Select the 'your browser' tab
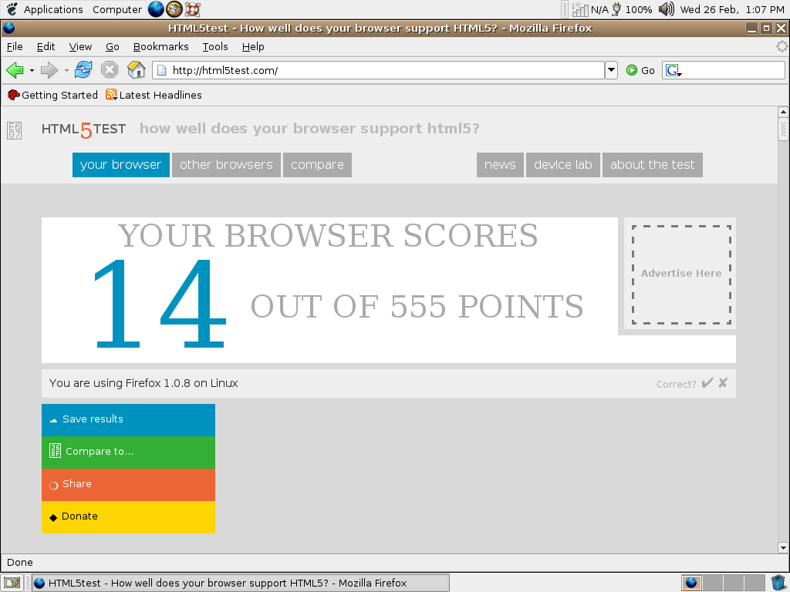The width and height of the screenshot is (790, 592). [121, 165]
